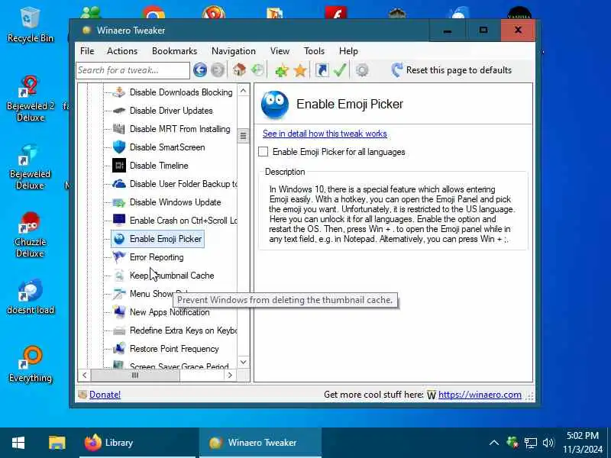Open the Navigation menu
This screenshot has width=611, height=458.
(234, 51)
